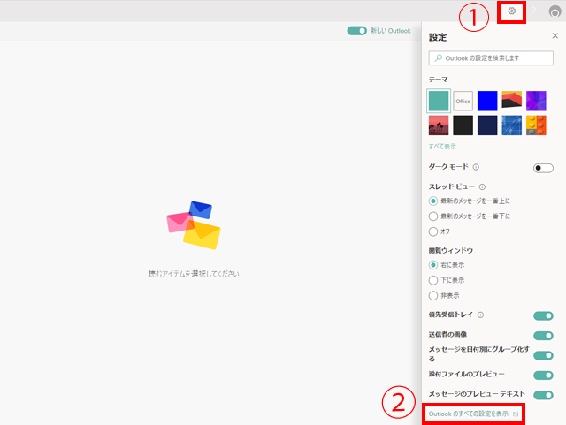566x425 pixels.
Task: Choose the purple gradient theme
Action: (x=536, y=101)
